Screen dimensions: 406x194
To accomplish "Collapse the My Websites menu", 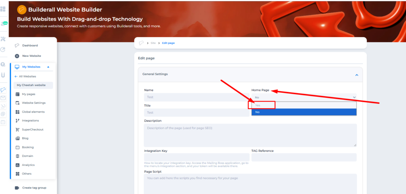I will tap(48, 67).
